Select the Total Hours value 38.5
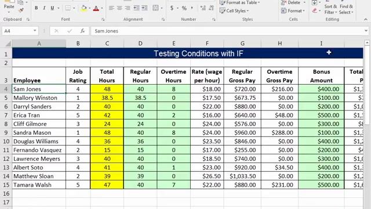 107,98
